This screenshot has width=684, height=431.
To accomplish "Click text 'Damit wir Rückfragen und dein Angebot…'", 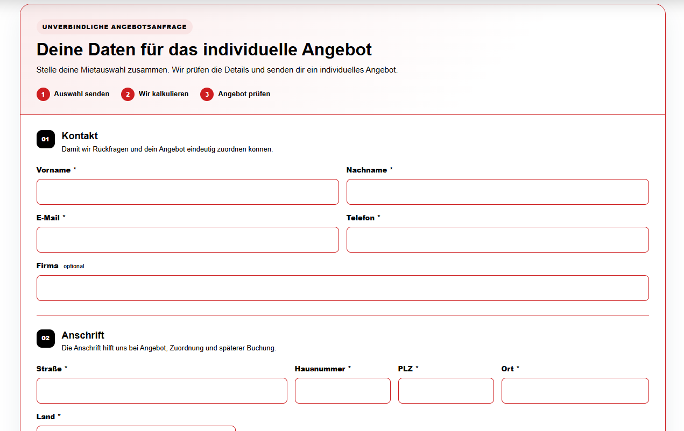I will tap(167, 149).
